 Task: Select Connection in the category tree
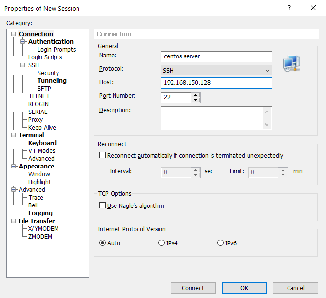pyautogui.click(x=36, y=34)
